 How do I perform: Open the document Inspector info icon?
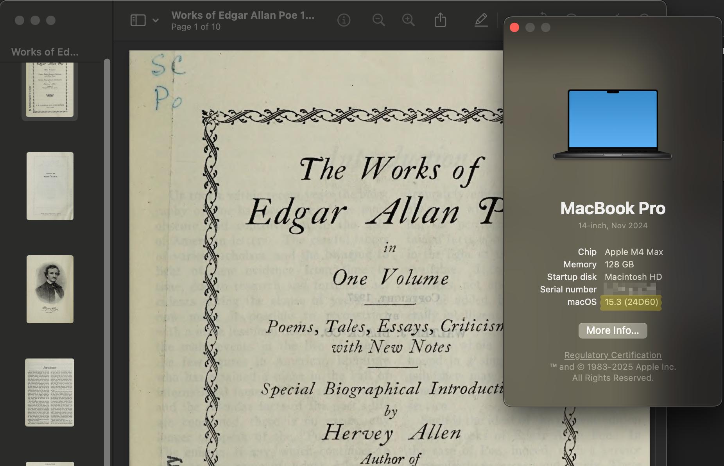344,20
